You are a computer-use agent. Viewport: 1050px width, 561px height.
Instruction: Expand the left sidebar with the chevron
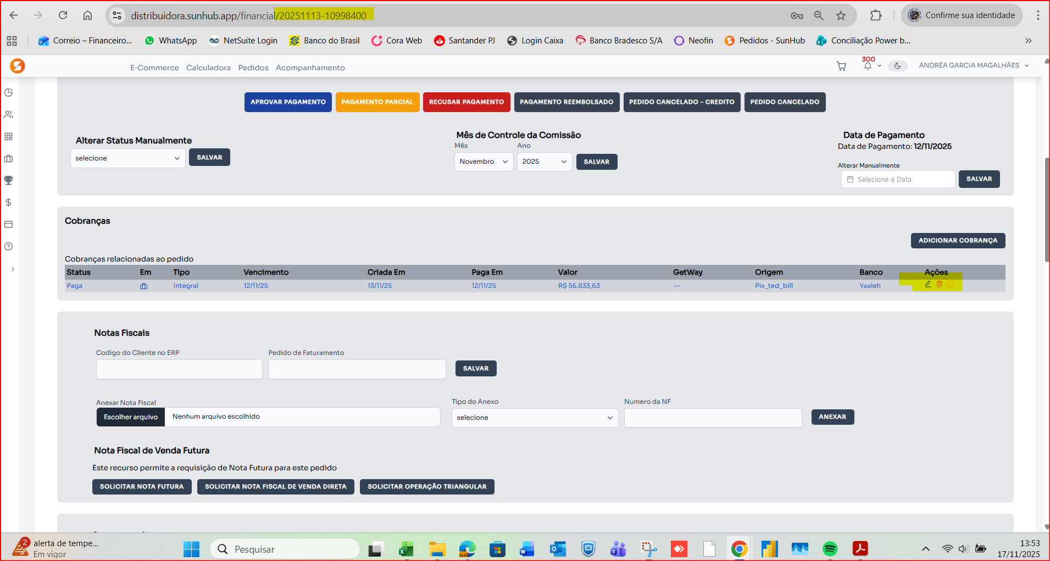coord(13,269)
